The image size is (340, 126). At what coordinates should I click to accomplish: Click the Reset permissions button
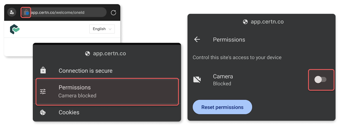click(x=222, y=107)
